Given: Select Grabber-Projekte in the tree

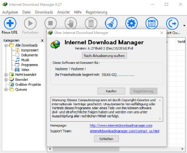Looking at the screenshot, I should tap(28, 85).
